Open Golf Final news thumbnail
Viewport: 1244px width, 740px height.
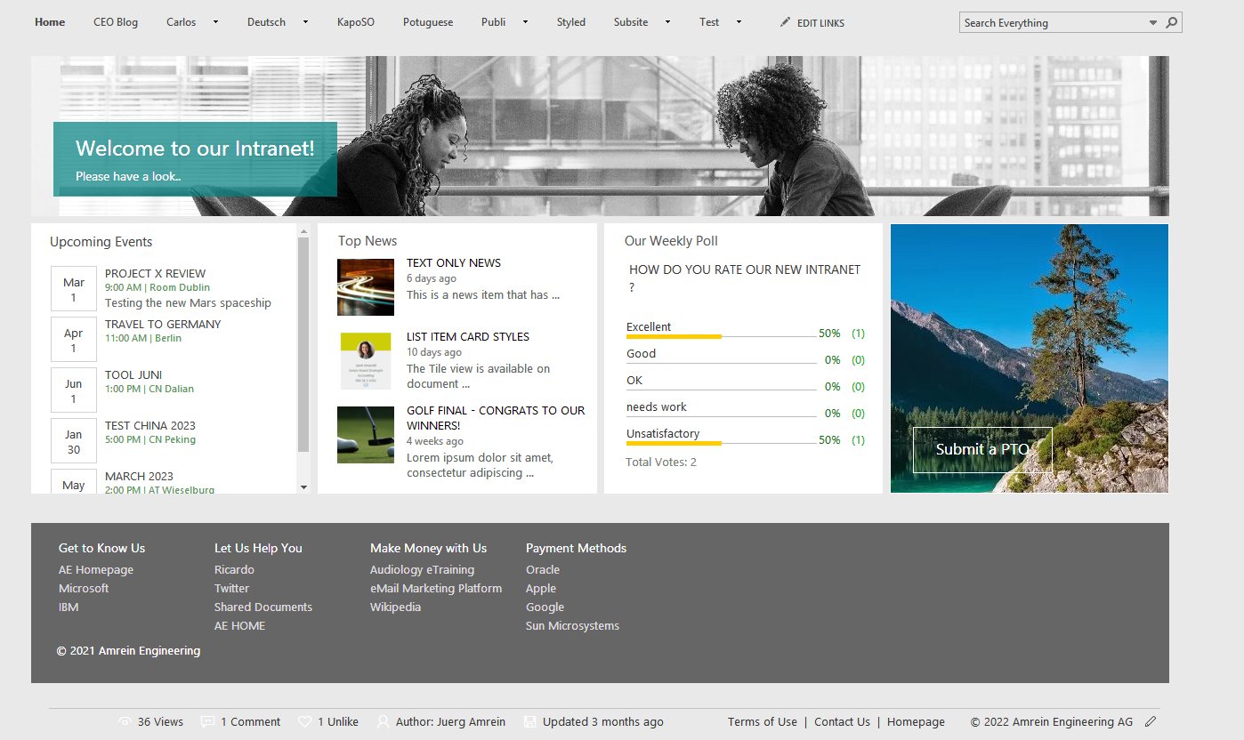pos(366,435)
